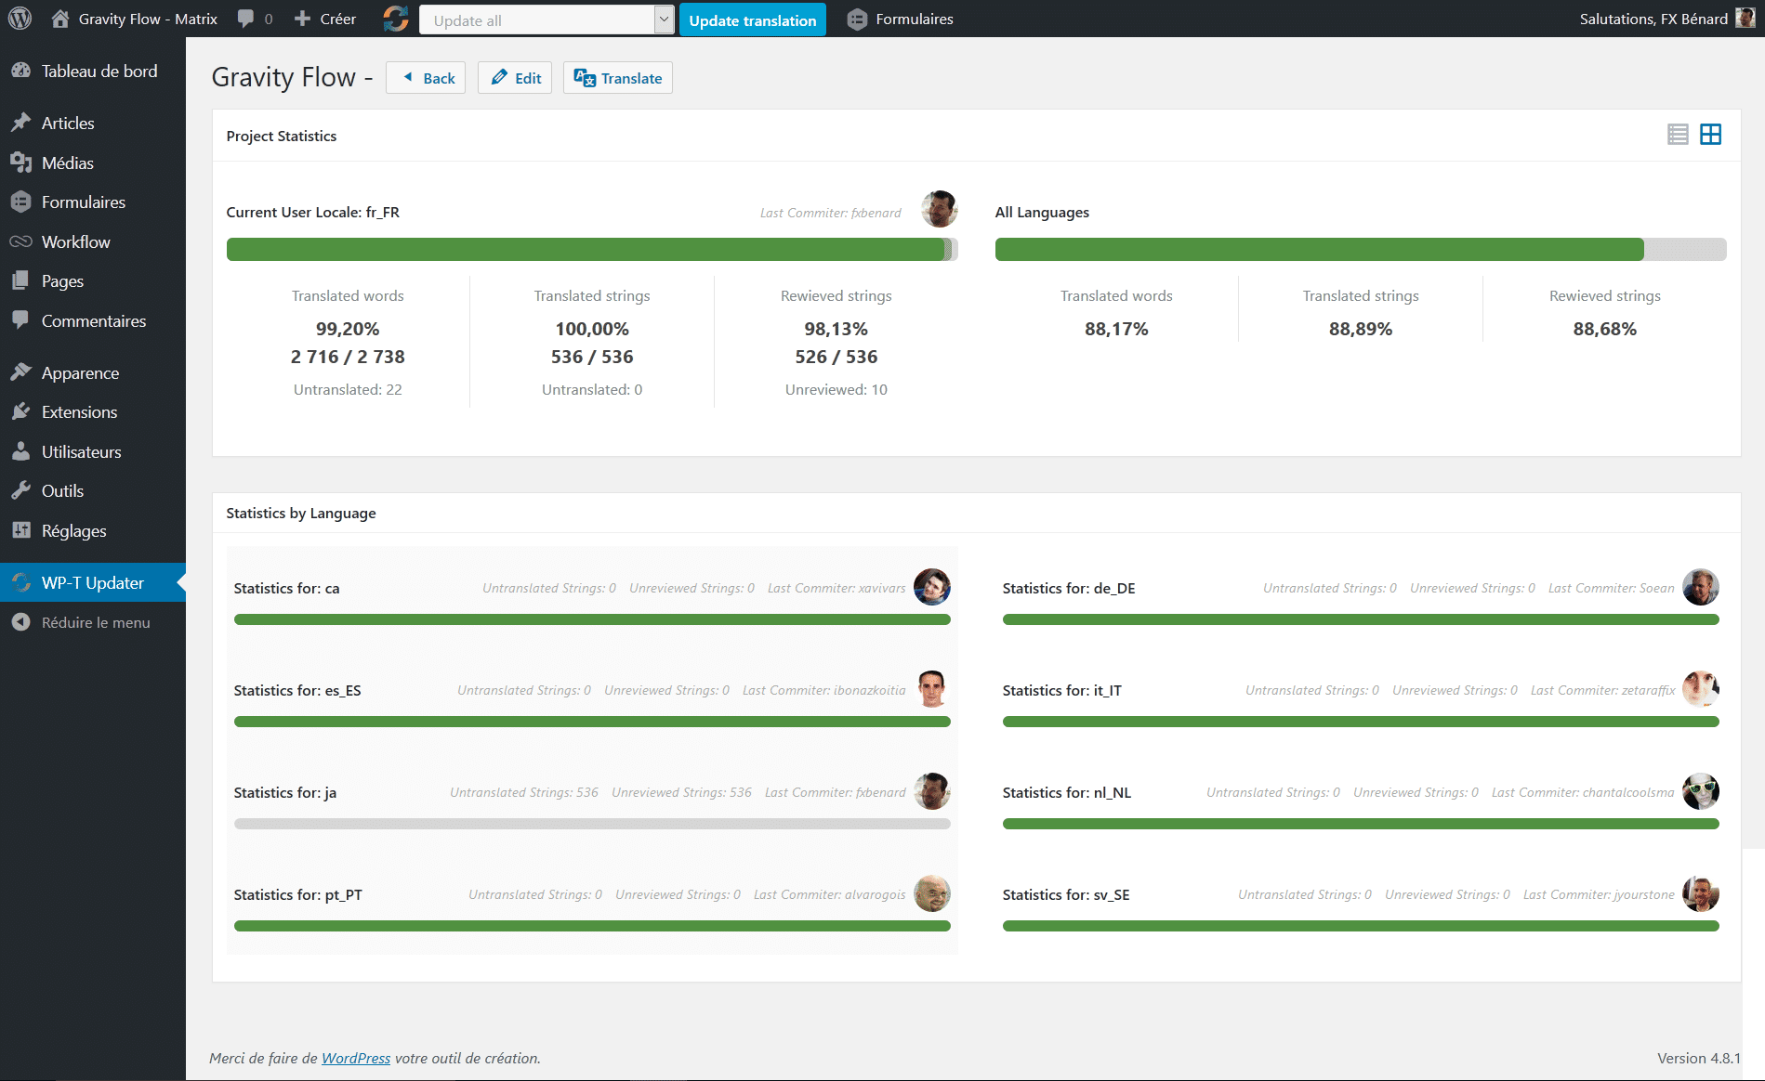This screenshot has height=1081, width=1765.
Task: Click the Tableau de bord dashboard icon
Action: (20, 71)
